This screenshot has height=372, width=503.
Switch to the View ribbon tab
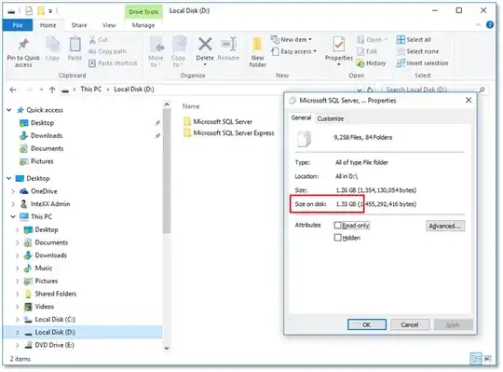pos(109,25)
